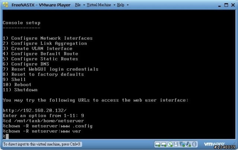Click the '9) Shell' line

click(x=14, y=79)
